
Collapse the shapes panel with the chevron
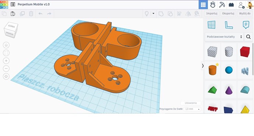click(x=203, y=65)
